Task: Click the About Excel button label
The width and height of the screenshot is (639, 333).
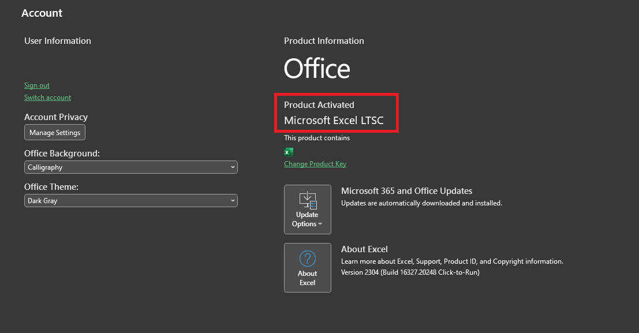Action: click(x=307, y=278)
